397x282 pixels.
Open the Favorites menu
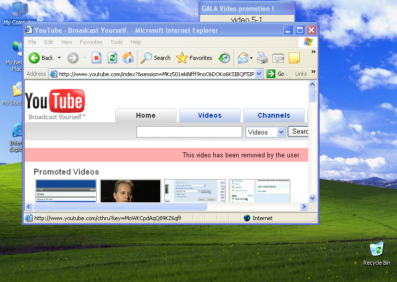tap(91, 42)
